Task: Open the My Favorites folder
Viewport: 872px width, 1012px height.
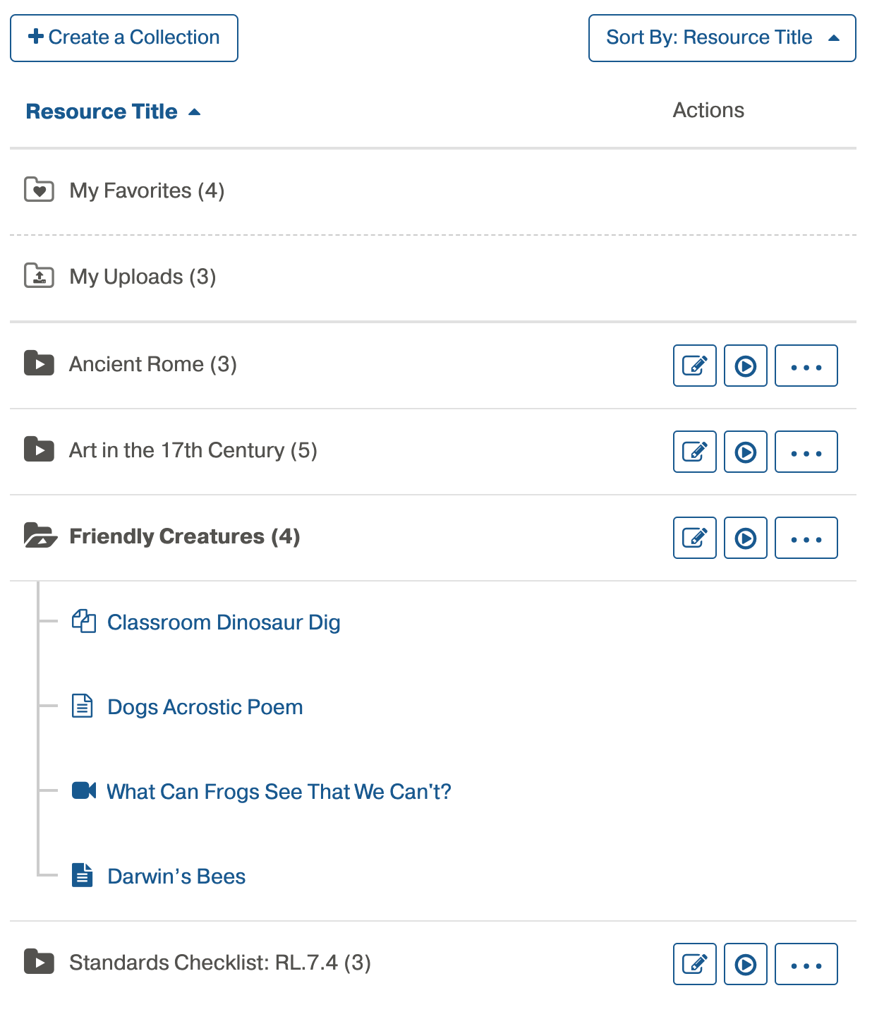Action: [x=146, y=191]
